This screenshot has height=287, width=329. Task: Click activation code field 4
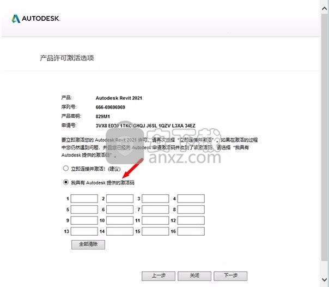click(191, 199)
